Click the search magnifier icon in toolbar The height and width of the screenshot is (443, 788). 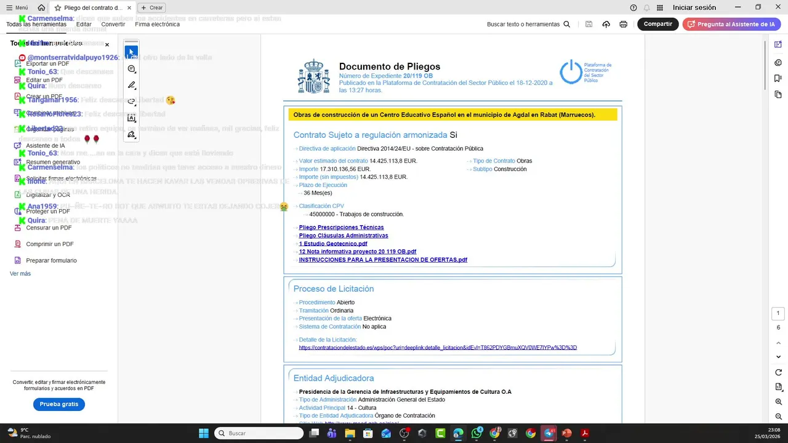[567, 24]
